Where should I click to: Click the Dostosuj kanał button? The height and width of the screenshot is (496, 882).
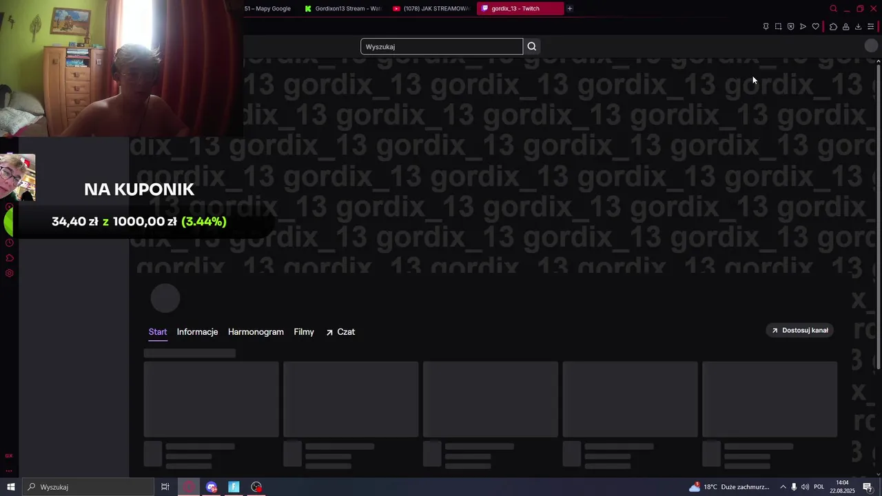click(800, 330)
